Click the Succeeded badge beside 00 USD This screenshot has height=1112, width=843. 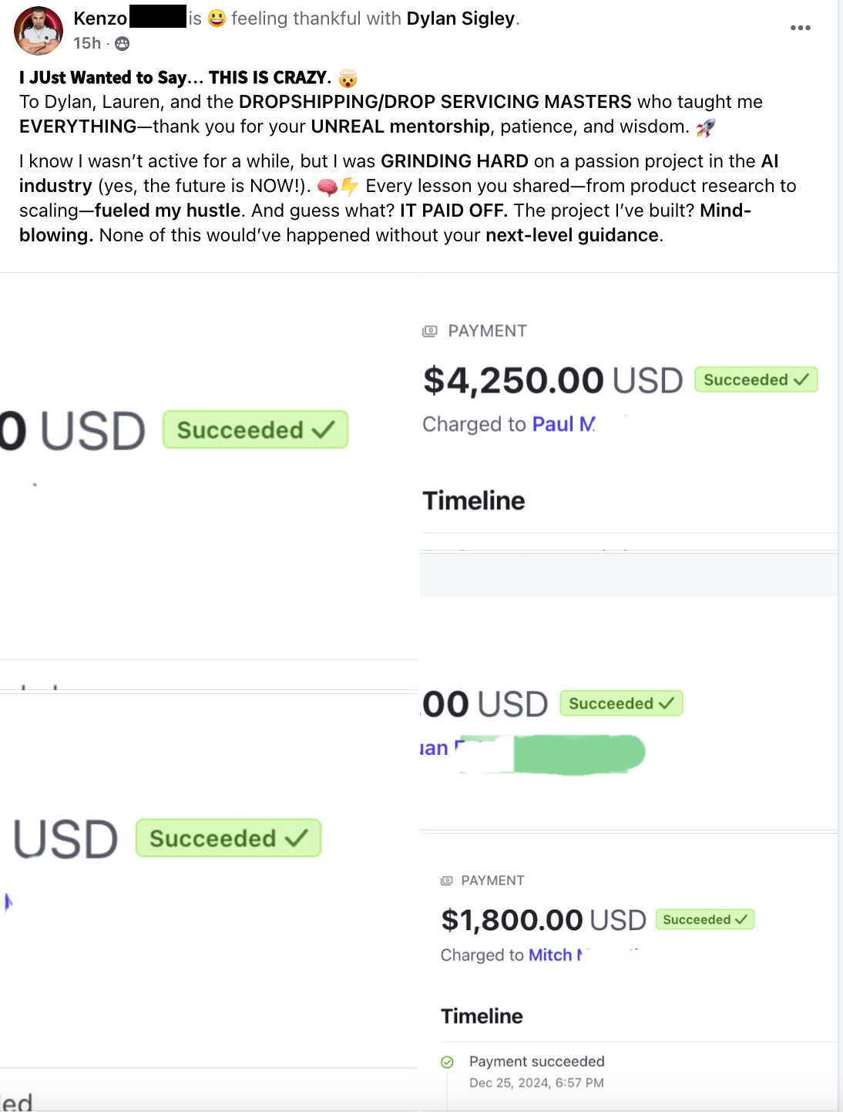coord(621,703)
